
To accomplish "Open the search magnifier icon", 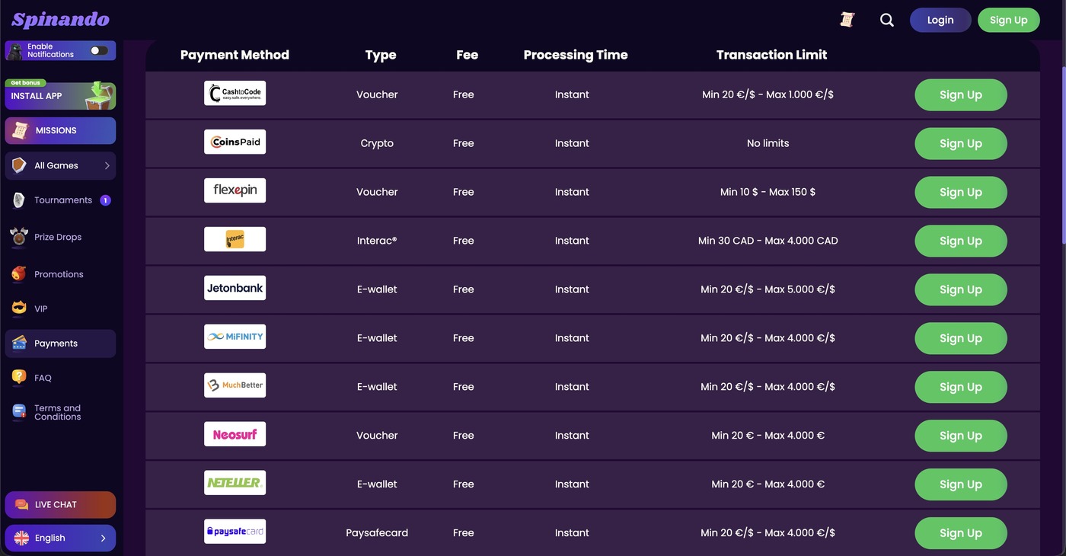I will pyautogui.click(x=887, y=20).
